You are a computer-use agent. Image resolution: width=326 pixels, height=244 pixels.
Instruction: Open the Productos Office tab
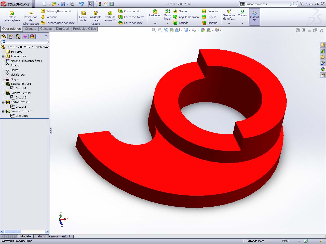pos(85,29)
